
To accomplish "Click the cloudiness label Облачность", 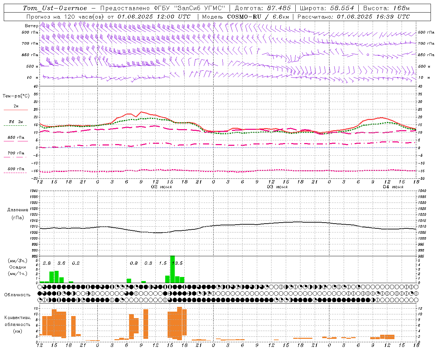I will (17, 295).
